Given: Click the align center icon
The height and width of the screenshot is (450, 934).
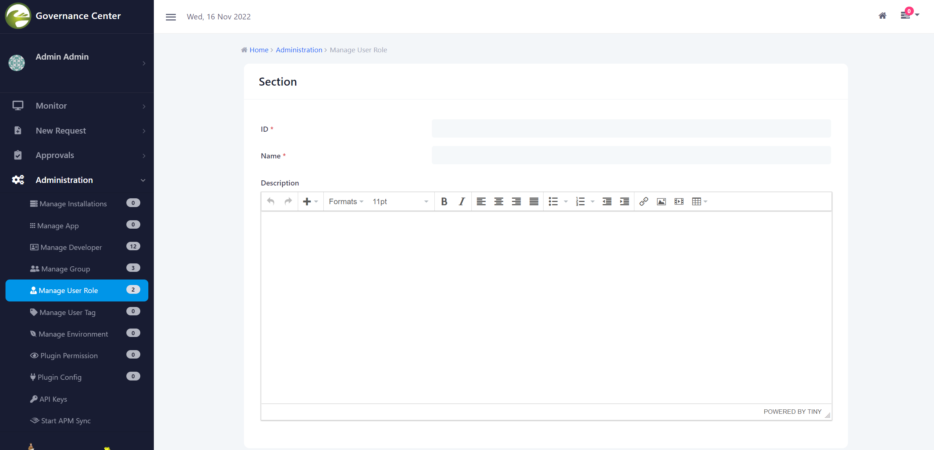Looking at the screenshot, I should [498, 202].
